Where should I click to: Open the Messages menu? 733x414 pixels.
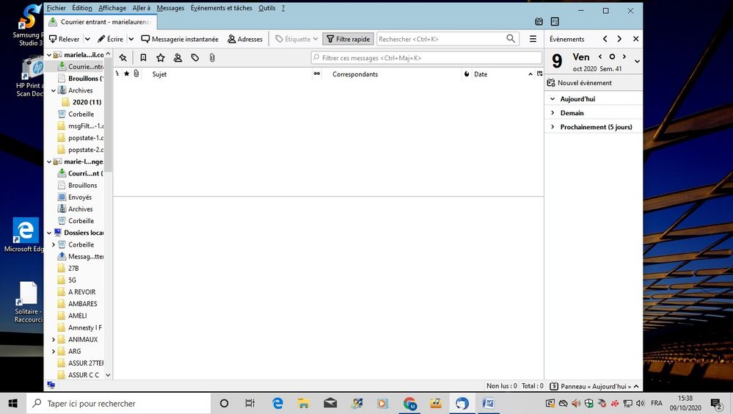[170, 8]
